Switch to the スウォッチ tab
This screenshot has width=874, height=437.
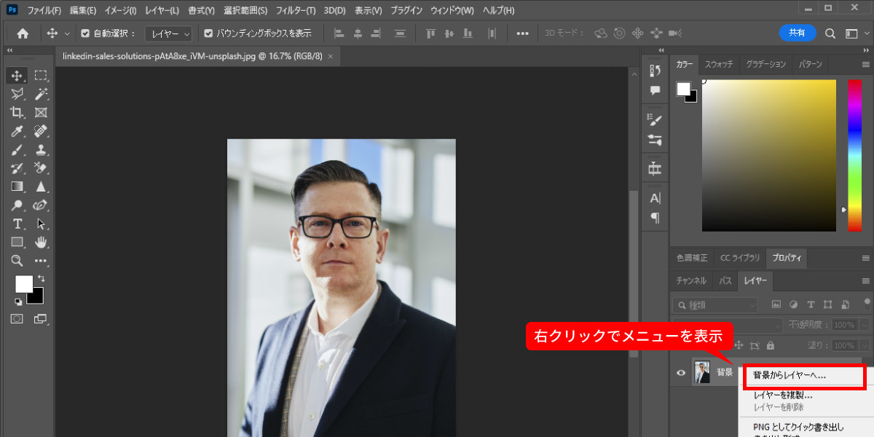click(x=719, y=64)
